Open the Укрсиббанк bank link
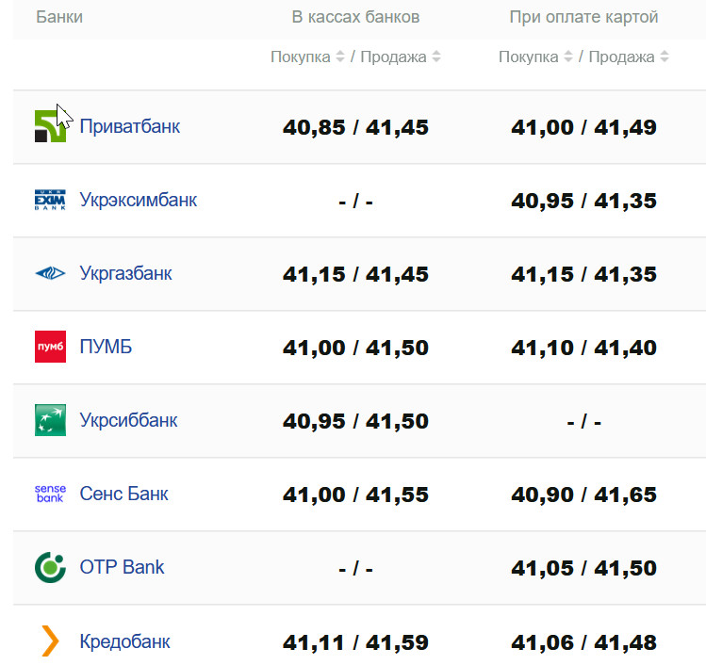The width and height of the screenshot is (706, 665). click(x=128, y=420)
